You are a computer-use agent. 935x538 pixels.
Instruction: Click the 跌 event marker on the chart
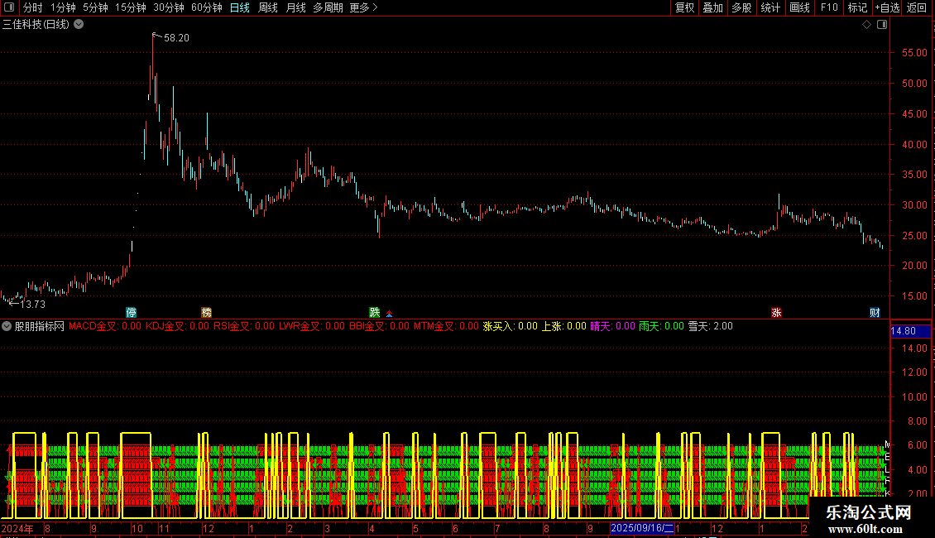(x=375, y=313)
